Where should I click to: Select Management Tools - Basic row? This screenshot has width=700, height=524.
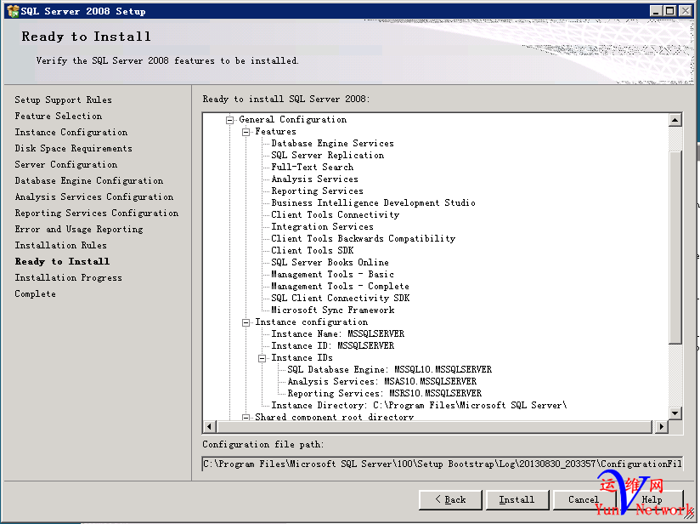[333, 275]
